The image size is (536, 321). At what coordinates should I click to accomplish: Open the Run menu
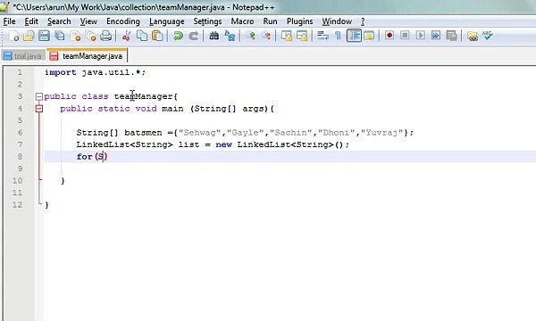point(270,21)
